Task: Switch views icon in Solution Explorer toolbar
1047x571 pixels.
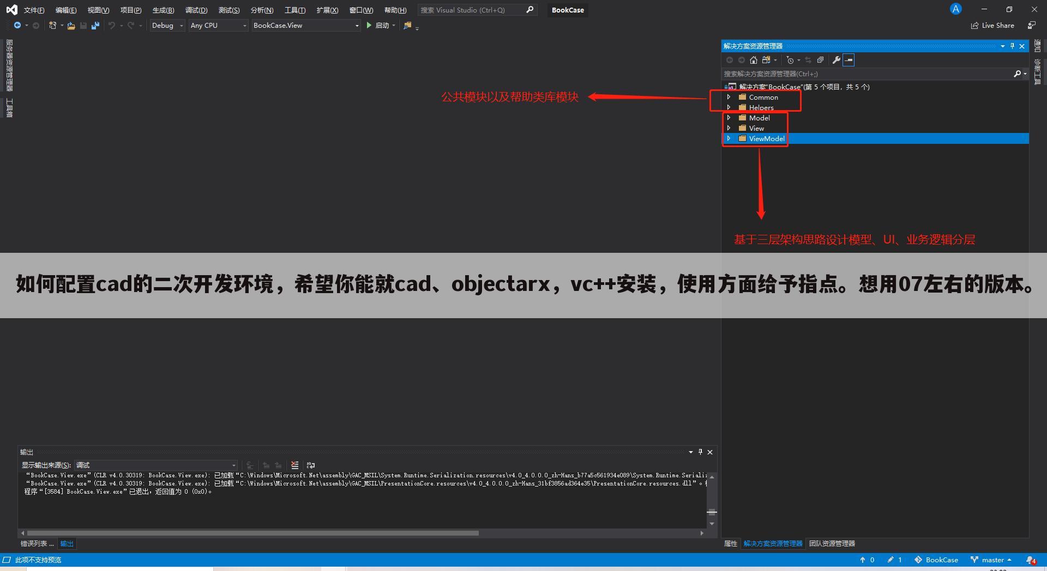Action: click(766, 60)
